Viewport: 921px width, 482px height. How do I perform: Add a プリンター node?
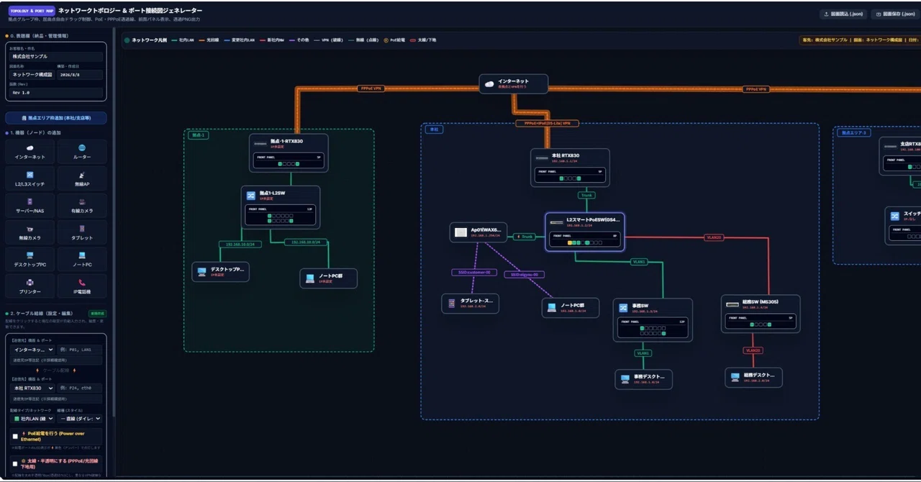pos(30,286)
